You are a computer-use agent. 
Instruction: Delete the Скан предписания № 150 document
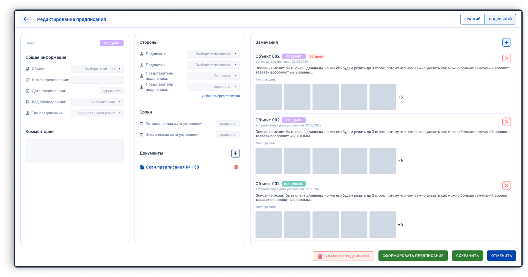[236, 167]
